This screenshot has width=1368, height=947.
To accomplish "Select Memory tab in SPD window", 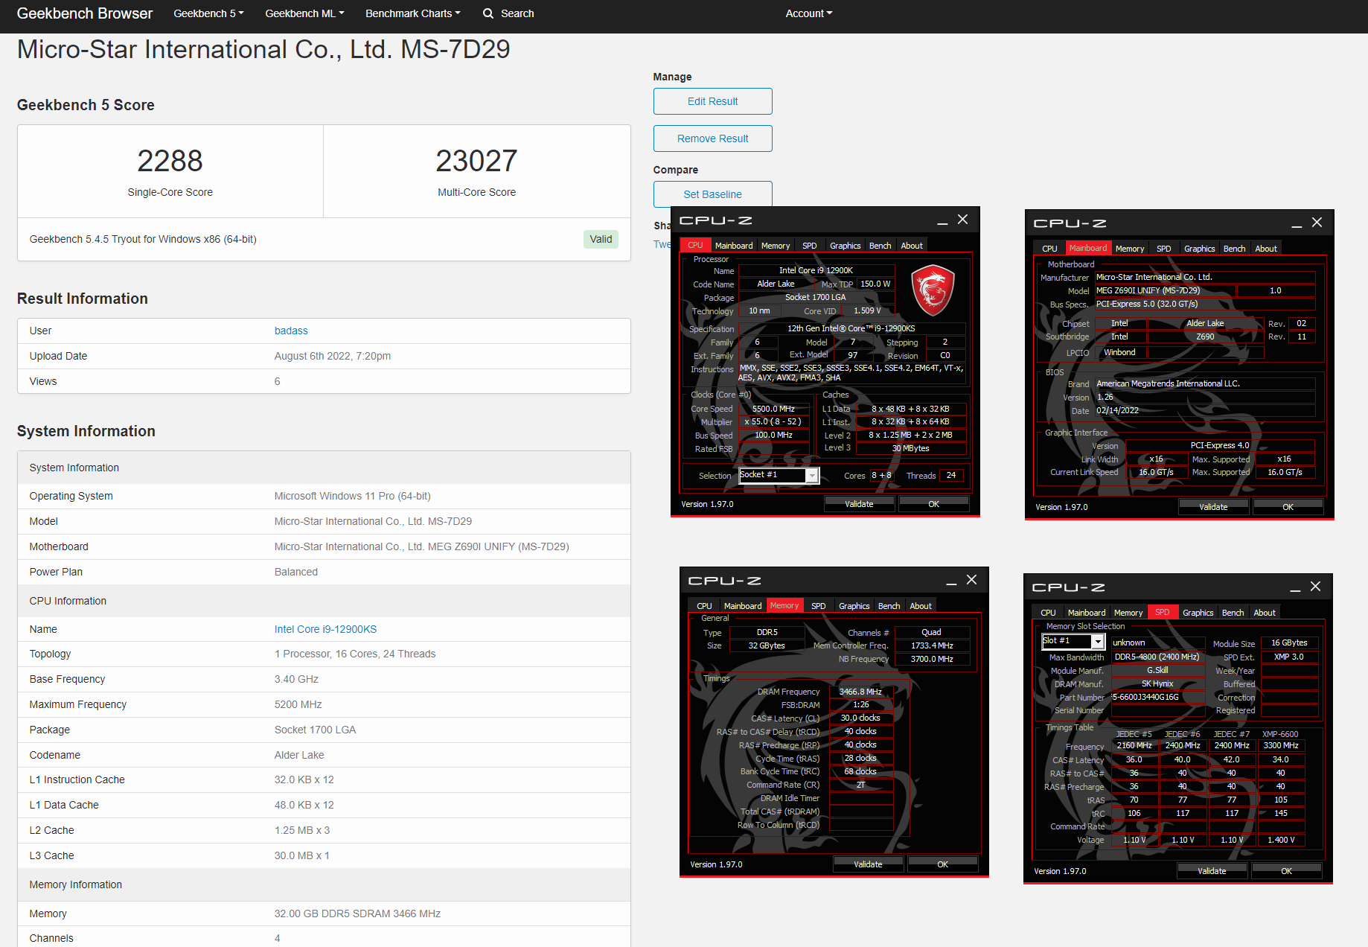I will coord(1128,613).
